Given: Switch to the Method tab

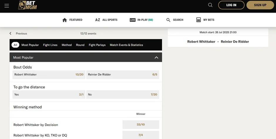Looking at the screenshot, I should 67,45.
